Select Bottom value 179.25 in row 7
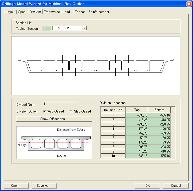 coord(159,142)
